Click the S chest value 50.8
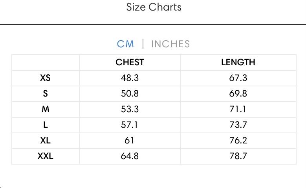 [130, 94]
